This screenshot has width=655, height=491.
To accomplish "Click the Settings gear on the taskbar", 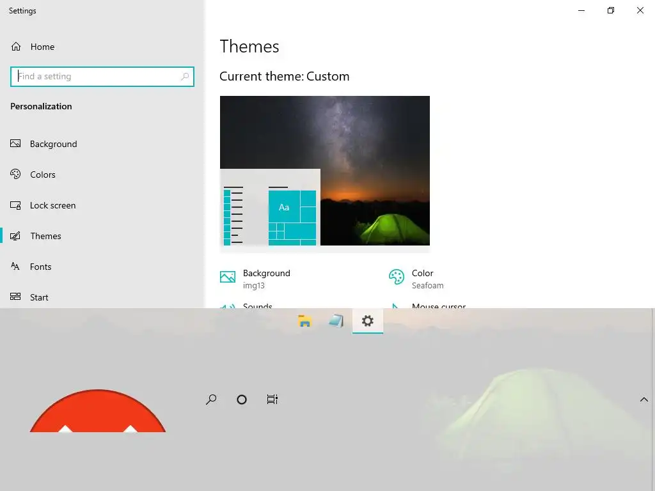I will tap(368, 321).
